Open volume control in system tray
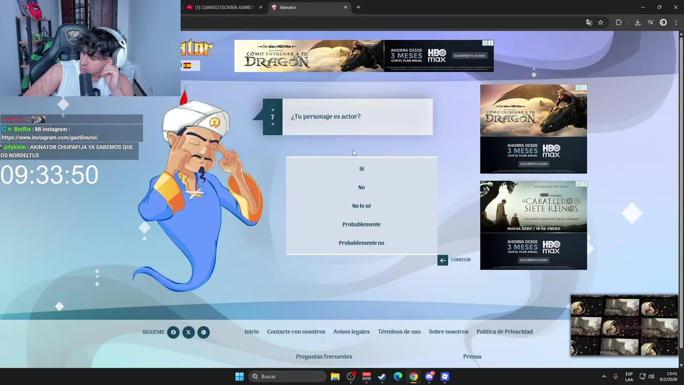The width and height of the screenshot is (684, 385). click(651, 376)
